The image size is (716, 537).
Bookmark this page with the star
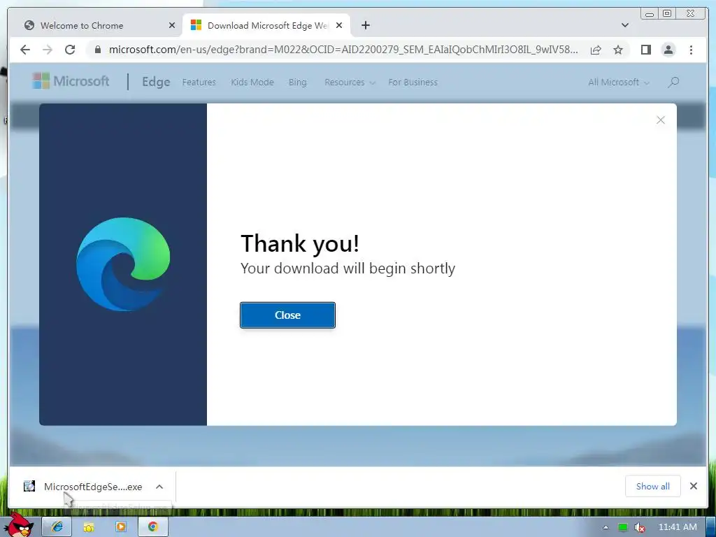click(x=618, y=50)
